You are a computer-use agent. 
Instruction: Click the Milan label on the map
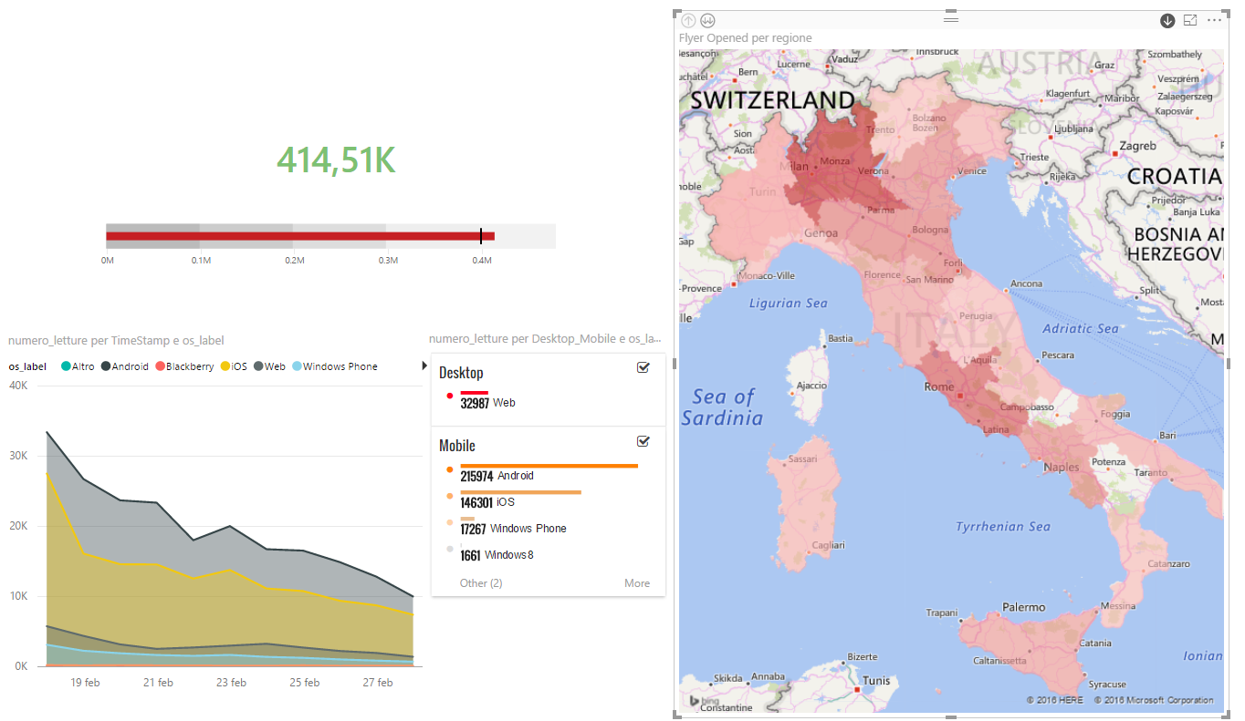pyautogui.click(x=796, y=167)
